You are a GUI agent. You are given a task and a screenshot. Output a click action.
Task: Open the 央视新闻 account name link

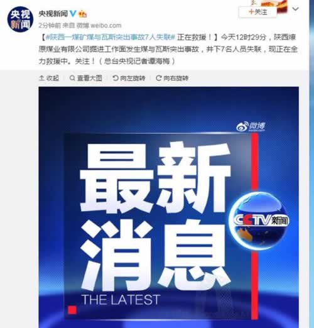point(53,14)
